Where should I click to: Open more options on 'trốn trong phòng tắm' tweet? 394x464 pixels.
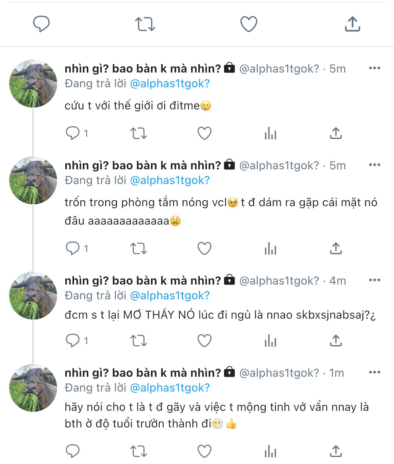[374, 165]
